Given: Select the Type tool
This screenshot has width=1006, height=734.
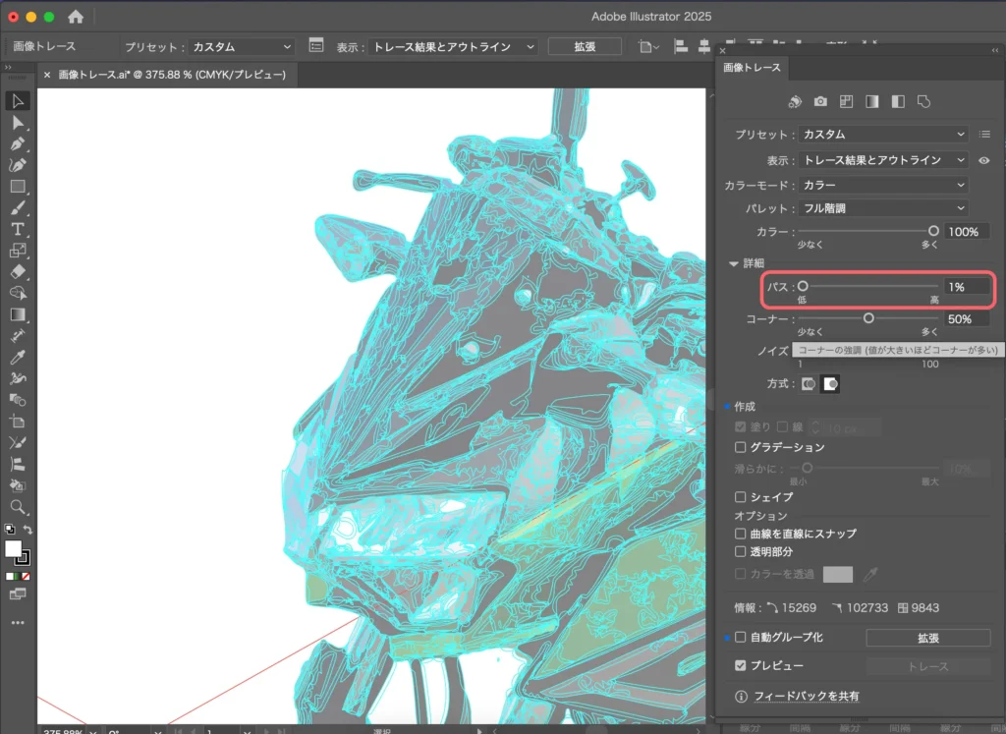Looking at the screenshot, I should tap(18, 228).
